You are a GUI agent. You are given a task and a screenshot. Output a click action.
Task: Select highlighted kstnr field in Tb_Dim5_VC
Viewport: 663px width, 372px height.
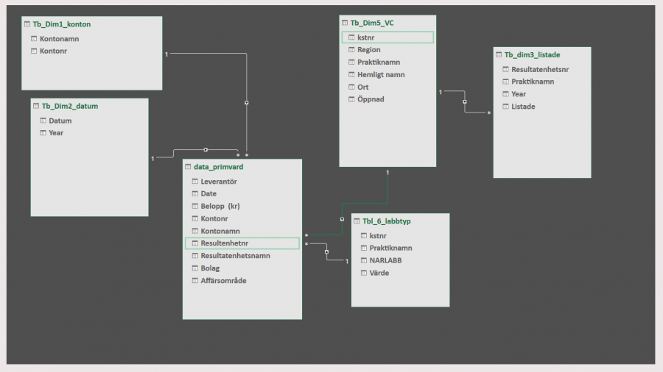[387, 37]
